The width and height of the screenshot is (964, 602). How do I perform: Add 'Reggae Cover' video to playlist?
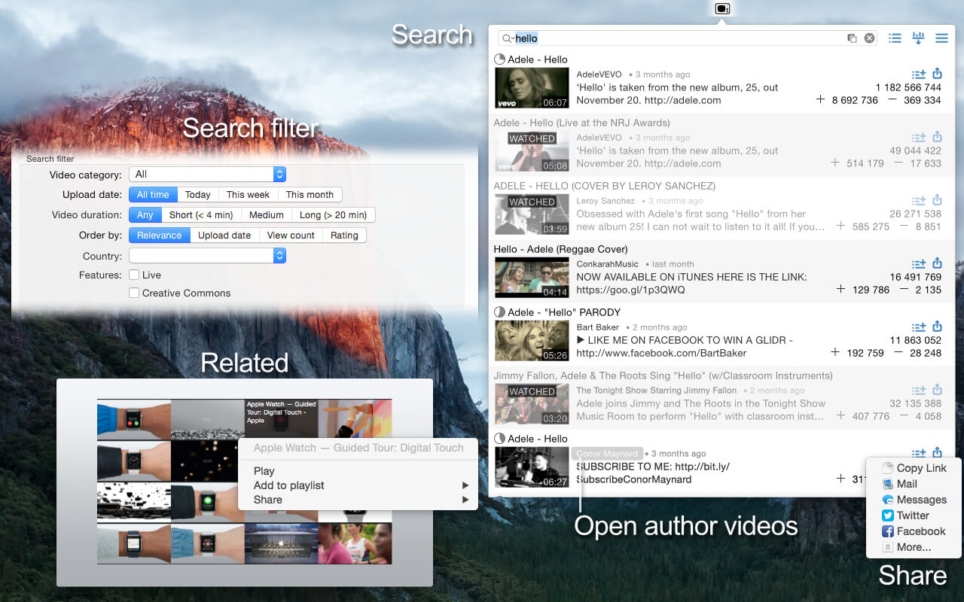[919, 263]
